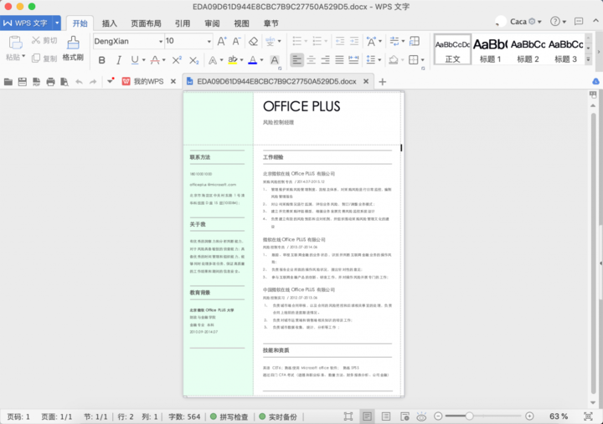The image size is (603, 424).
Task: Expand highlight color dropdown arrow
Action: [242, 60]
